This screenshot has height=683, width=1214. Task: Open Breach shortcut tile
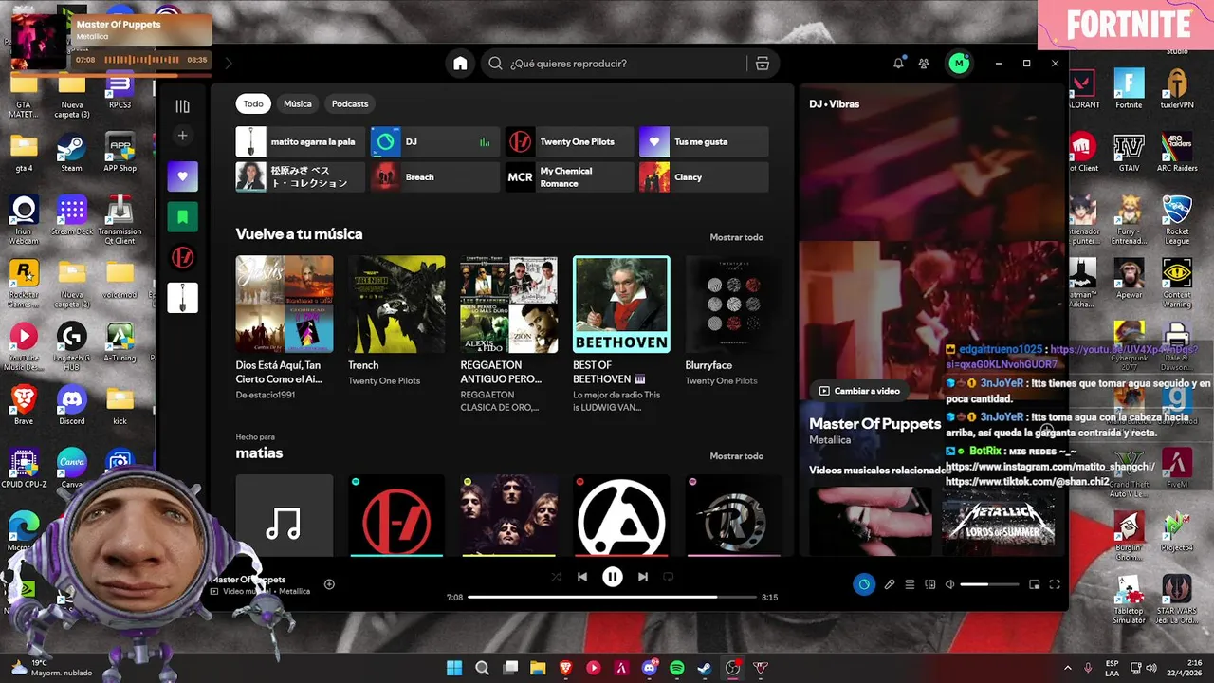(435, 177)
